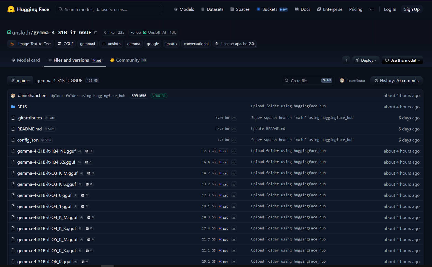The image size is (432, 267).
Task: Download gemma-4-31B-it-Q4_K_S.gguf
Action: (x=234, y=228)
